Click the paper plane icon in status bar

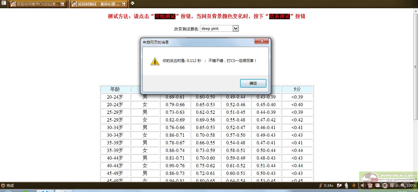click(x=339, y=186)
